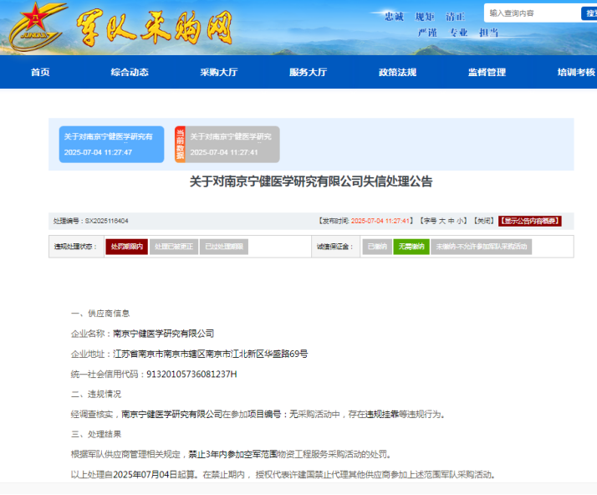Click the 处理已被更正 status badge
Viewport: 597px width, 495px height.
pyautogui.click(x=174, y=247)
